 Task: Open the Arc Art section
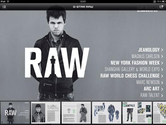(x=151, y=89)
